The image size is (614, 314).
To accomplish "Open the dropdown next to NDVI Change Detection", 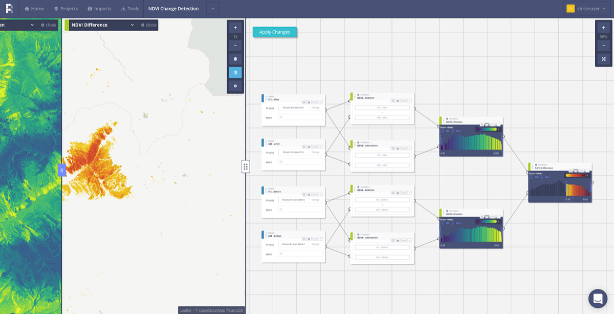I will [x=213, y=9].
